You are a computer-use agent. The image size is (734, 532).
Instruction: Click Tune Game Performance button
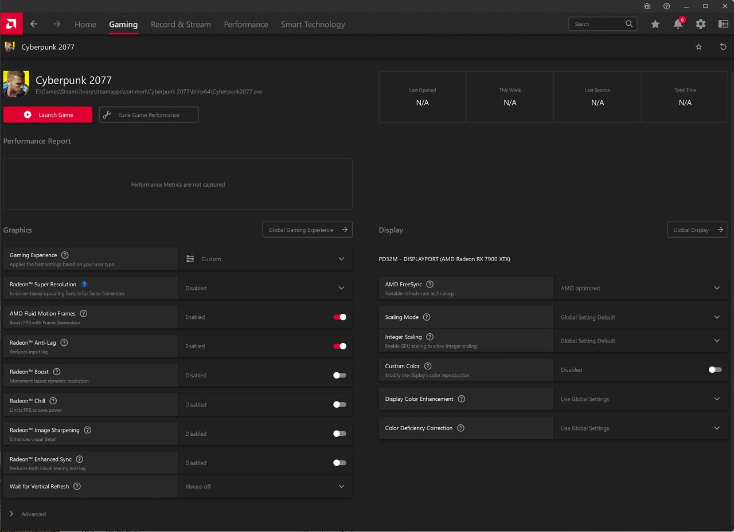(x=149, y=115)
